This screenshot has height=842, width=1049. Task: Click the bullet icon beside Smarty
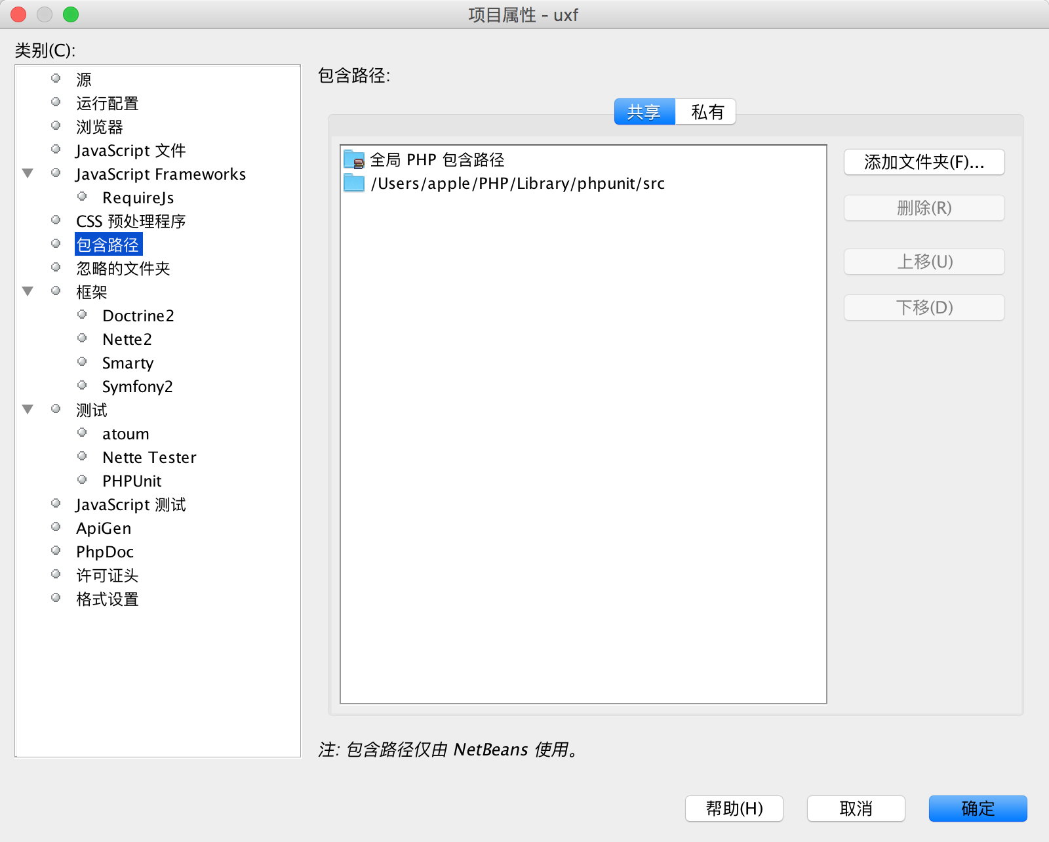(82, 361)
